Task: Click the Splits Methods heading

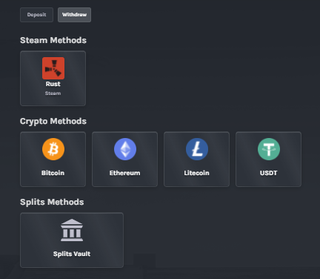Action: (x=52, y=202)
